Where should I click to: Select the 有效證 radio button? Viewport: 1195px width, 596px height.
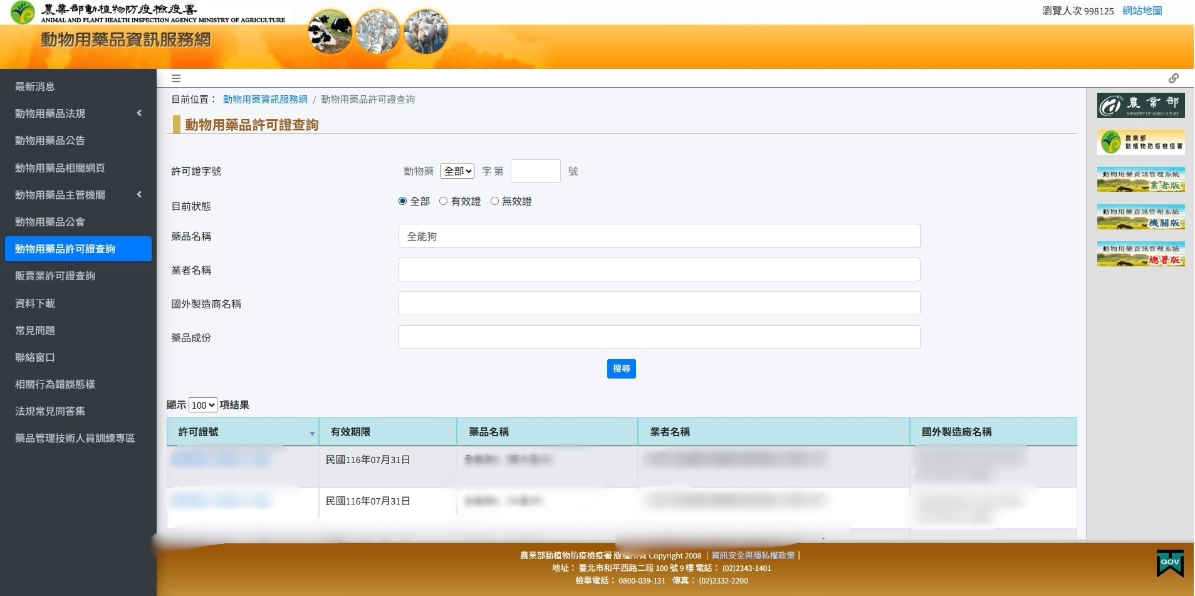tap(444, 201)
